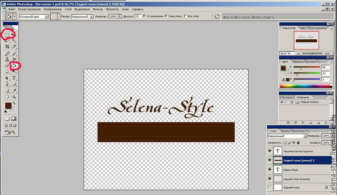
Task: Open the layer blend mode Нормальный dropdown
Action: point(305,136)
